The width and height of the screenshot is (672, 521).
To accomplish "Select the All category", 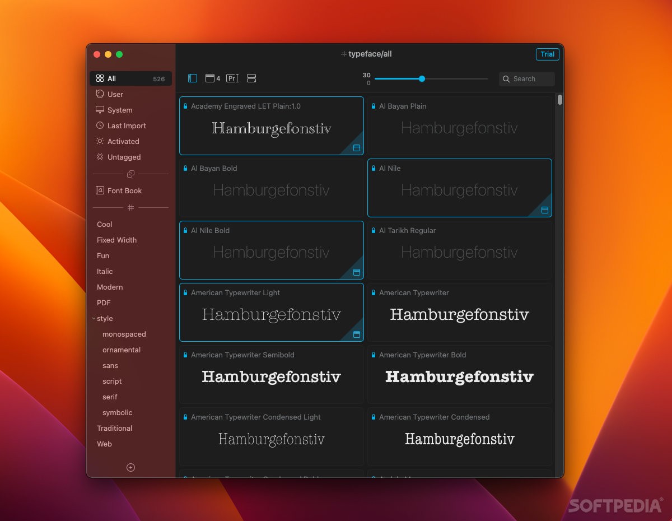I will coord(130,78).
